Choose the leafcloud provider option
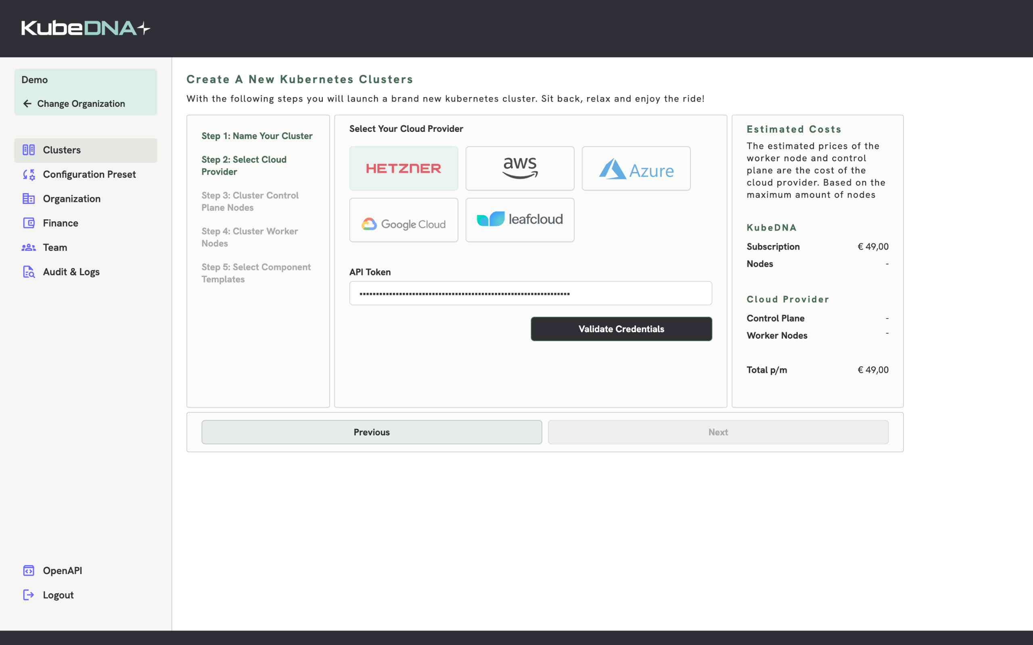1033x645 pixels. point(519,220)
